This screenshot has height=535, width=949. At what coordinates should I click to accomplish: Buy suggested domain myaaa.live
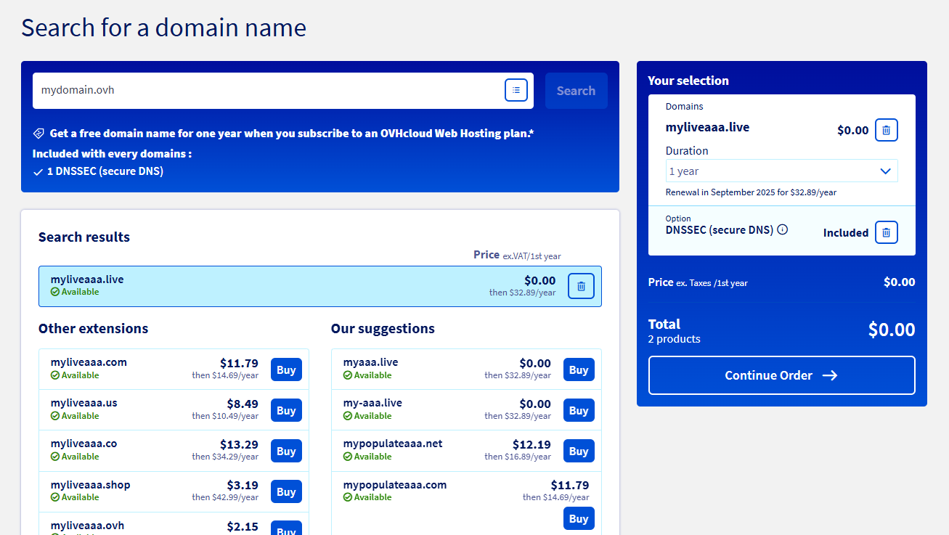(x=578, y=369)
